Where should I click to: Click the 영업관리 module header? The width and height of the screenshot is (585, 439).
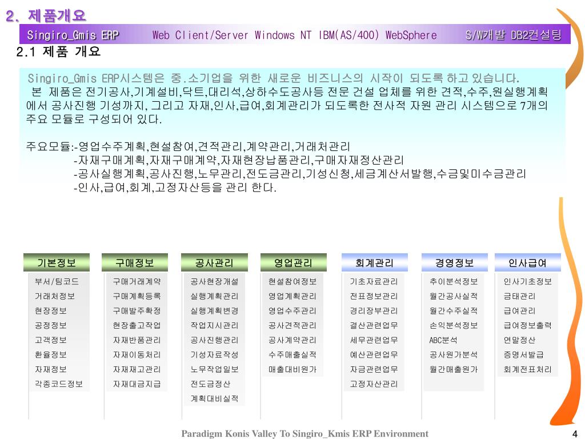pos(293,262)
